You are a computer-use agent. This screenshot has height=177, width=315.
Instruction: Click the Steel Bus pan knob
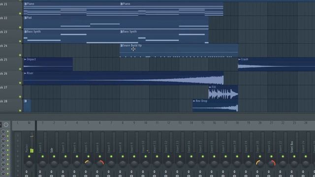(294, 164)
